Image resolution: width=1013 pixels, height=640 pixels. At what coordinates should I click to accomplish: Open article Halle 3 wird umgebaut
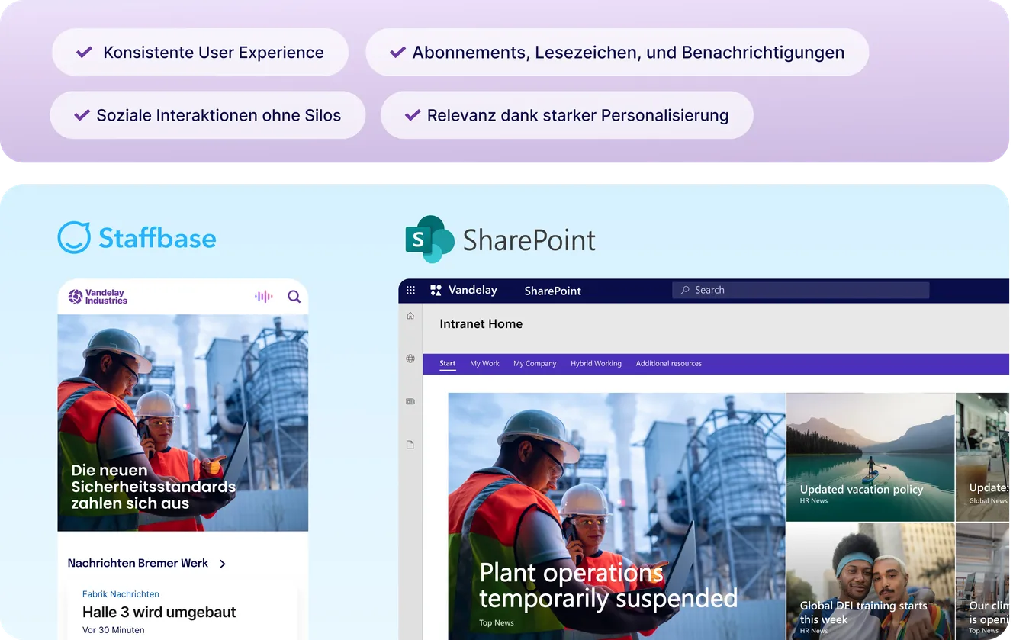[x=159, y=612]
